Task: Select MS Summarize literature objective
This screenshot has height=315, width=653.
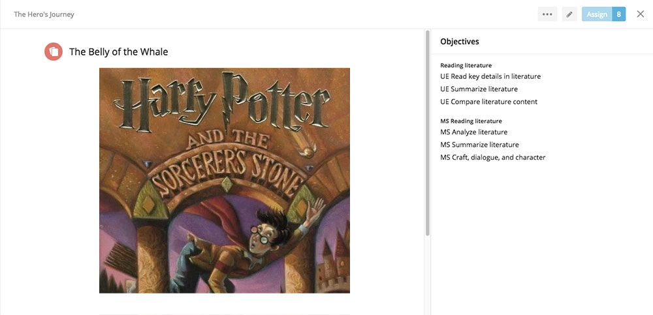Action: [x=479, y=145]
